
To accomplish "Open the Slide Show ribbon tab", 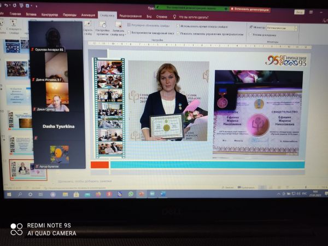I will [x=107, y=15].
